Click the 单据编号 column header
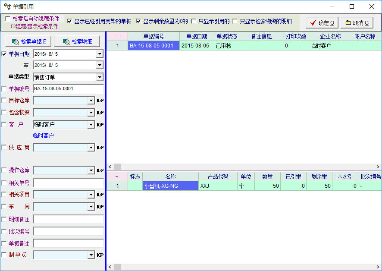Viewport: 382px width, 271px height. [153, 36]
